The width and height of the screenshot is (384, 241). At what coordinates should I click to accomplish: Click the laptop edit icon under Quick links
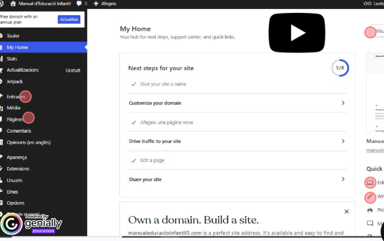click(370, 182)
